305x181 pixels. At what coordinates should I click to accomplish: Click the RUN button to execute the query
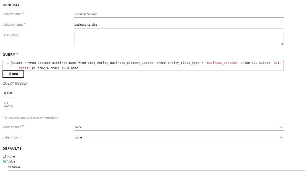pyautogui.click(x=13, y=74)
